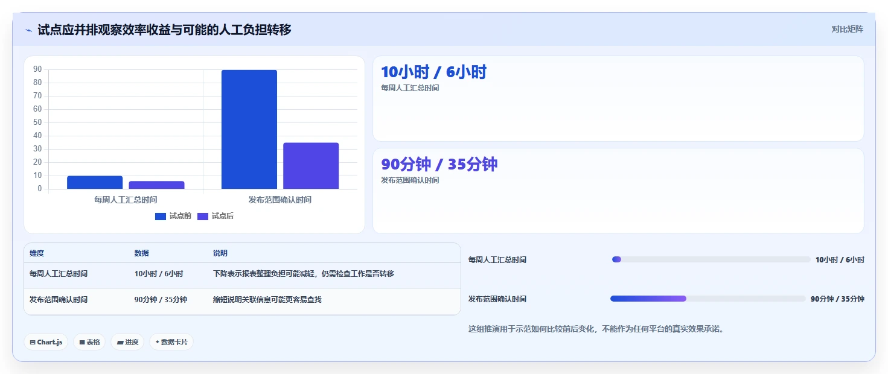
Task: Click the progress value 90分钟 / 35分钟
Action: coord(837,299)
